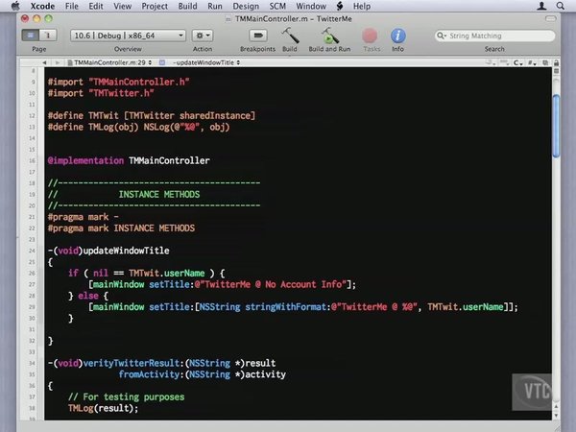Open the Xcode application menu
576x432 pixels.
[42, 6]
